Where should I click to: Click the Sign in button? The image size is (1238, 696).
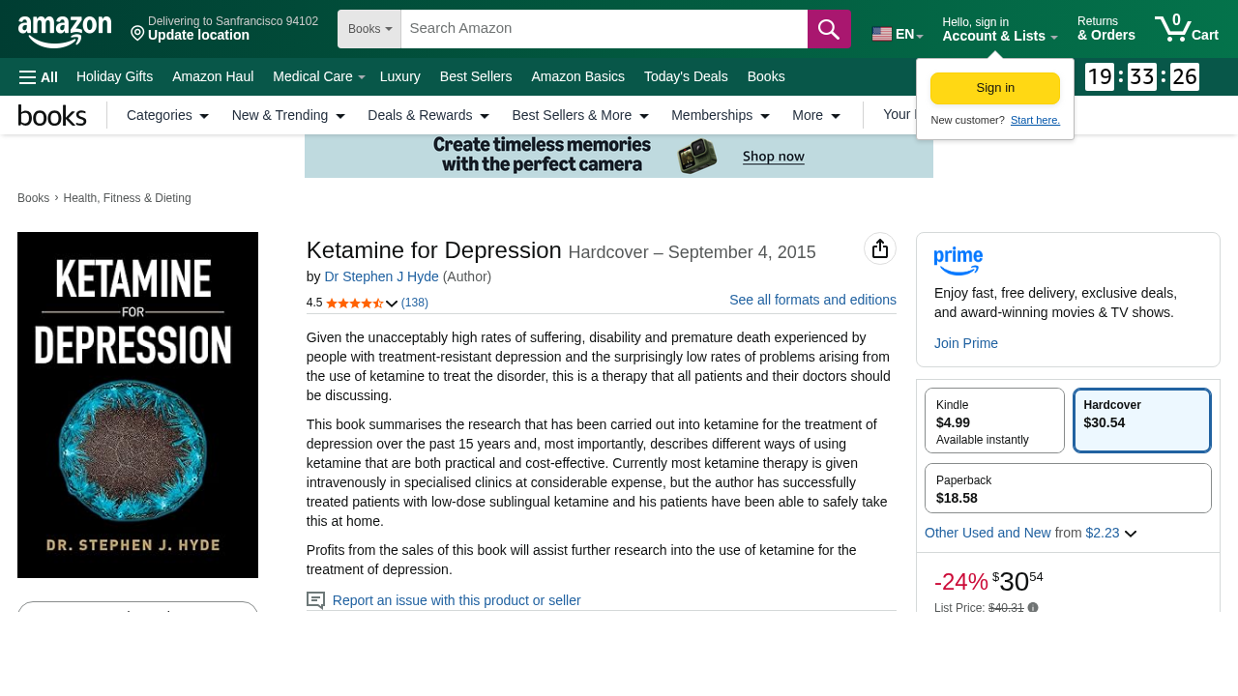[x=994, y=87]
